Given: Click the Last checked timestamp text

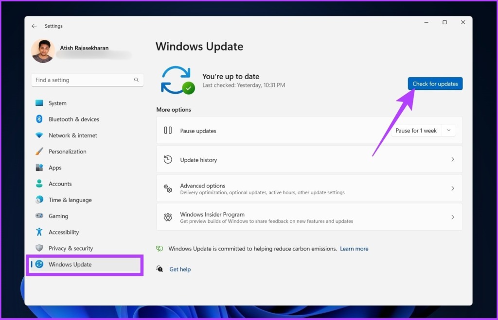Looking at the screenshot, I should (x=244, y=85).
